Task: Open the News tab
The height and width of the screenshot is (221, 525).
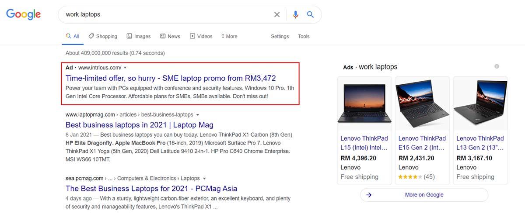Action: pos(170,36)
